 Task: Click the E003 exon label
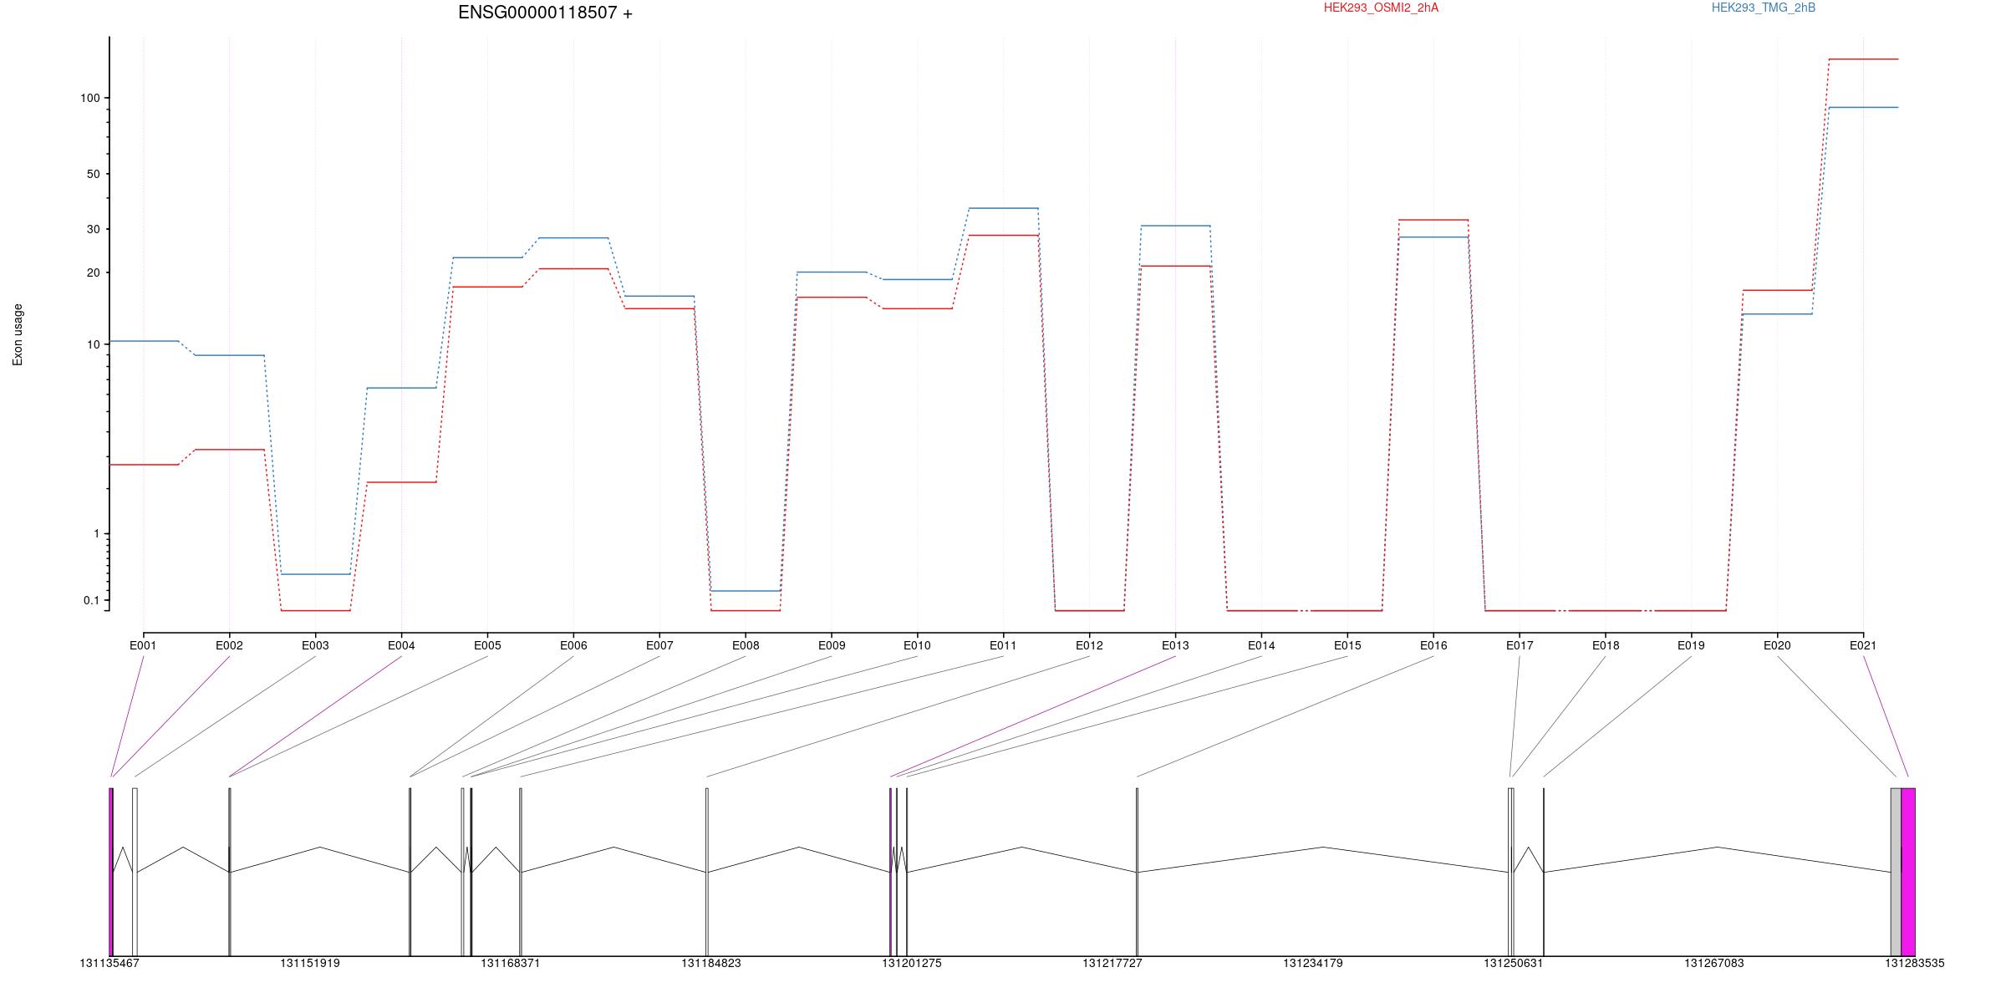tap(315, 645)
